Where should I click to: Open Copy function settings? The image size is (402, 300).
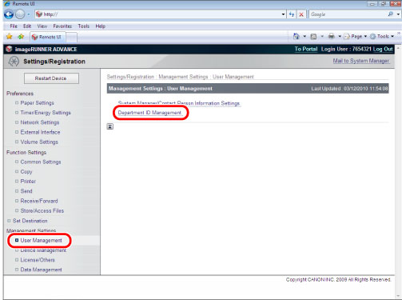(x=26, y=172)
